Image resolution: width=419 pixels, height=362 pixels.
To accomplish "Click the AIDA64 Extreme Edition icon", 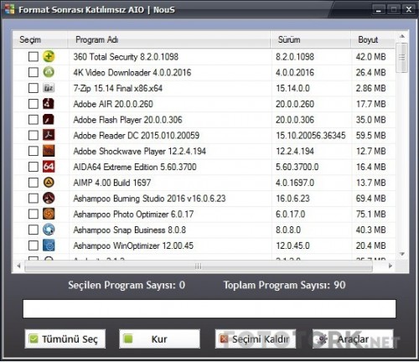I will pyautogui.click(x=49, y=167).
